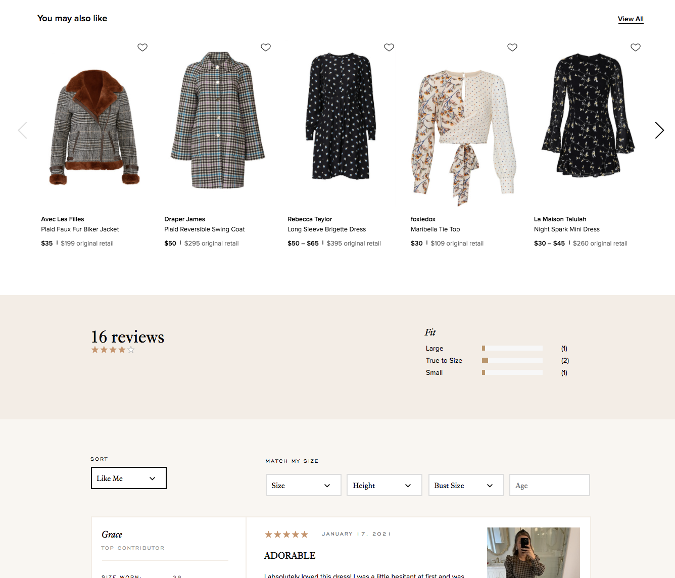Heart the Night Spark Mini Dress

636,47
